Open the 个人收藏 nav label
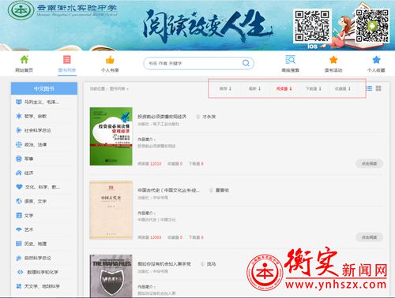This screenshot has width=395, height=298. pyautogui.click(x=376, y=70)
